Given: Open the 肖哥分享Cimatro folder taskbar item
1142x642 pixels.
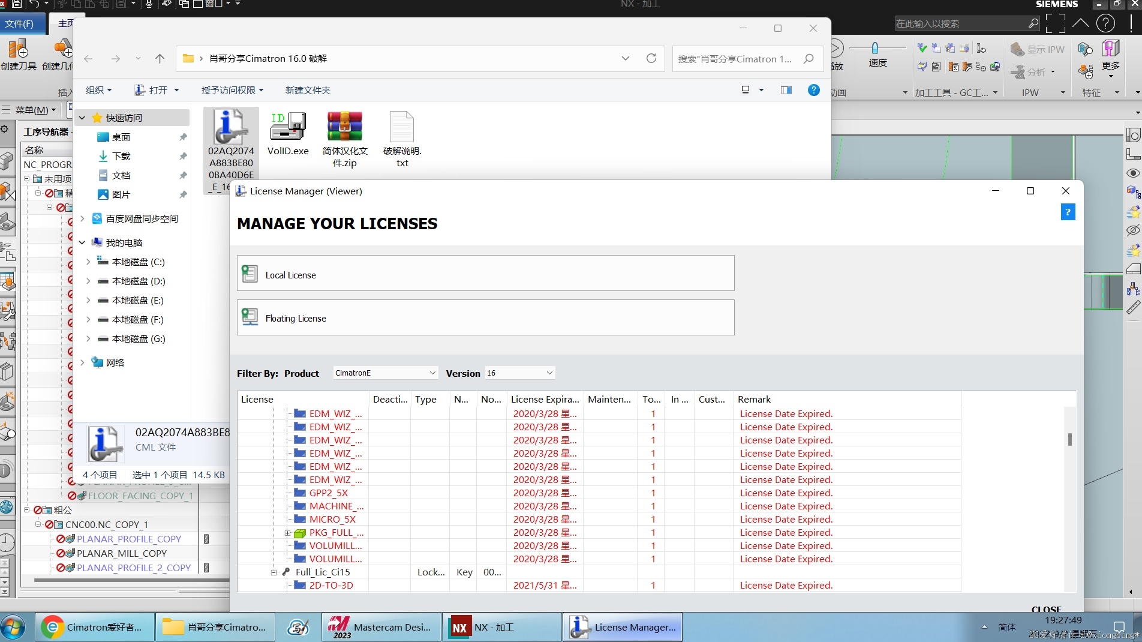Looking at the screenshot, I should point(215,628).
